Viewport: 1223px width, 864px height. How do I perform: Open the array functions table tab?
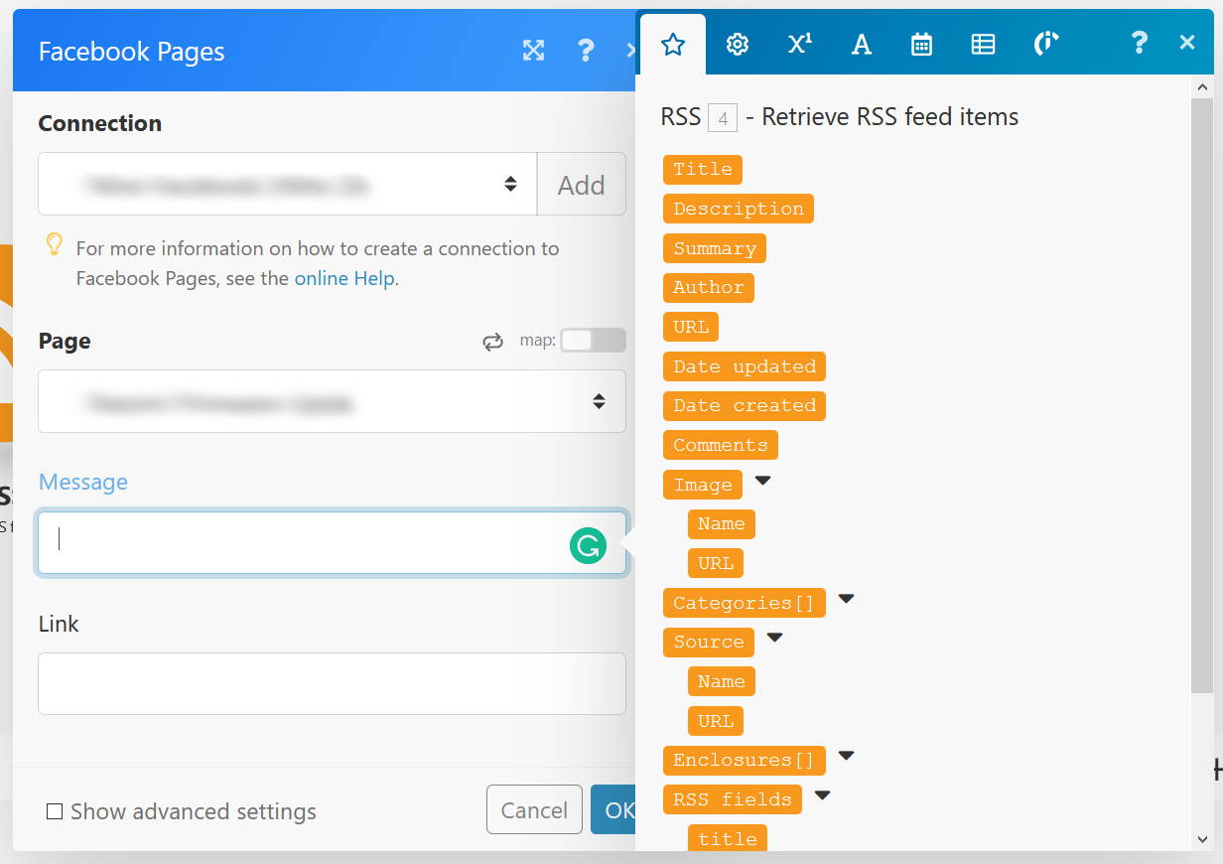click(983, 44)
